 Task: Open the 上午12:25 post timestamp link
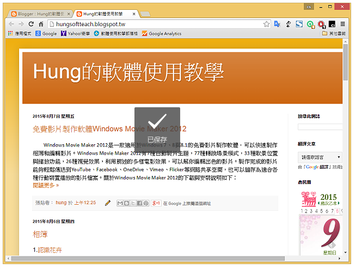coord(85,203)
